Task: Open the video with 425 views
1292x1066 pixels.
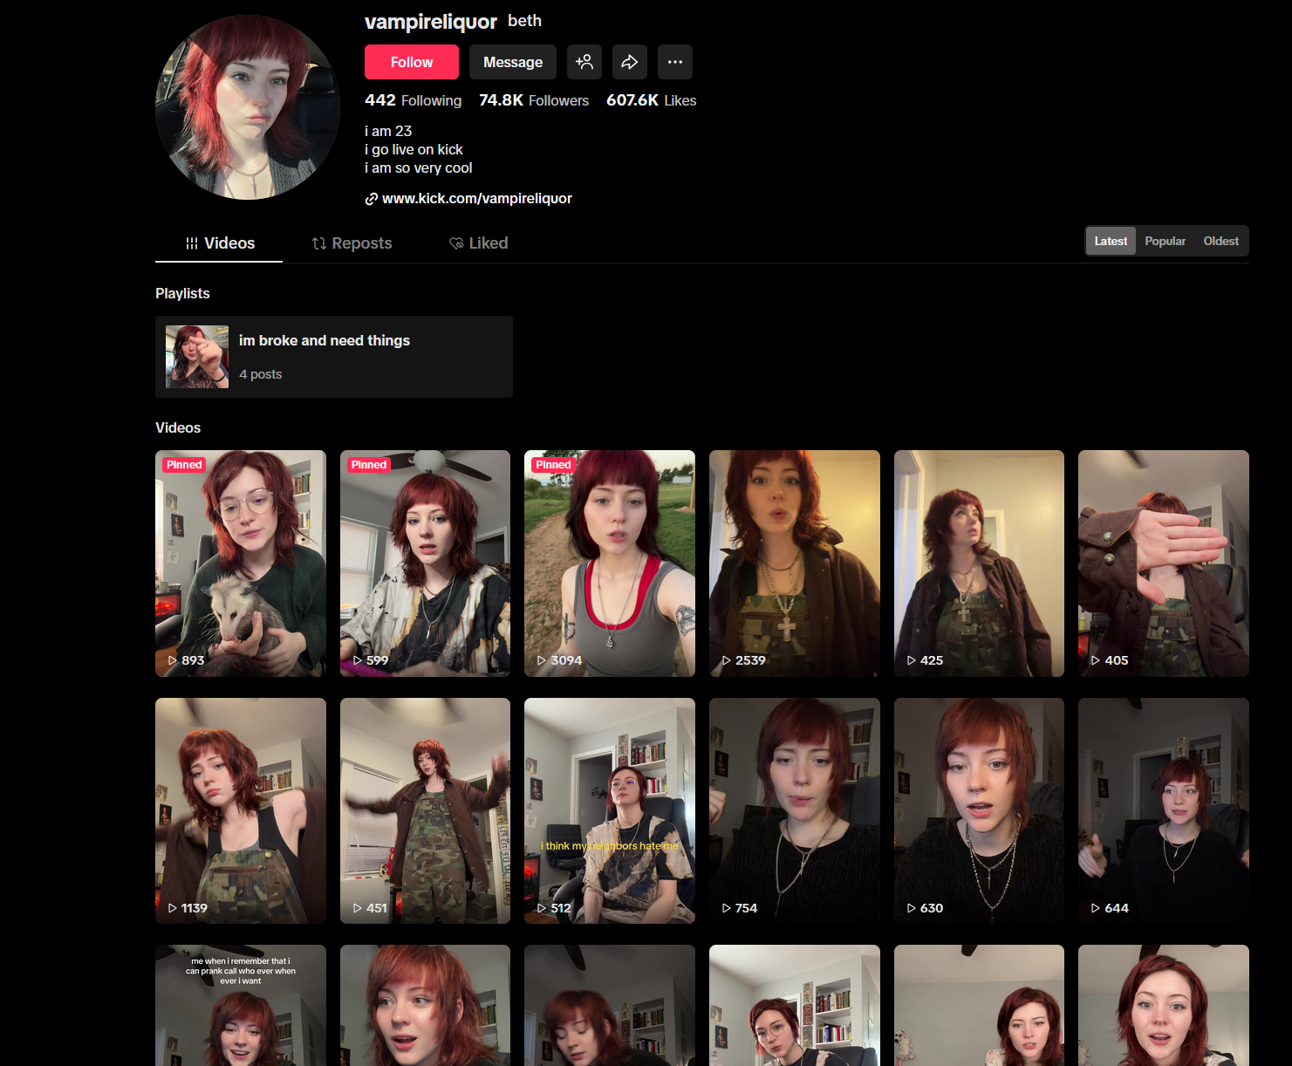Action: coord(979,564)
